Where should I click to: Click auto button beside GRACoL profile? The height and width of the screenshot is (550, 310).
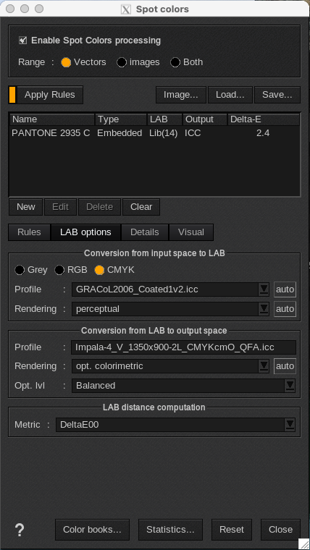[x=285, y=289]
